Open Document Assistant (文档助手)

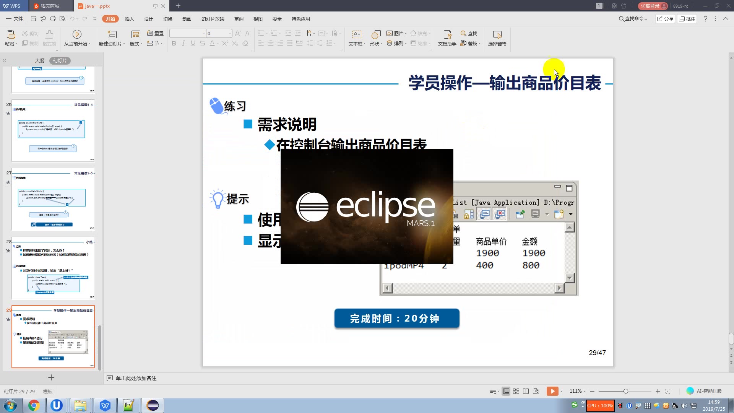[x=447, y=38]
